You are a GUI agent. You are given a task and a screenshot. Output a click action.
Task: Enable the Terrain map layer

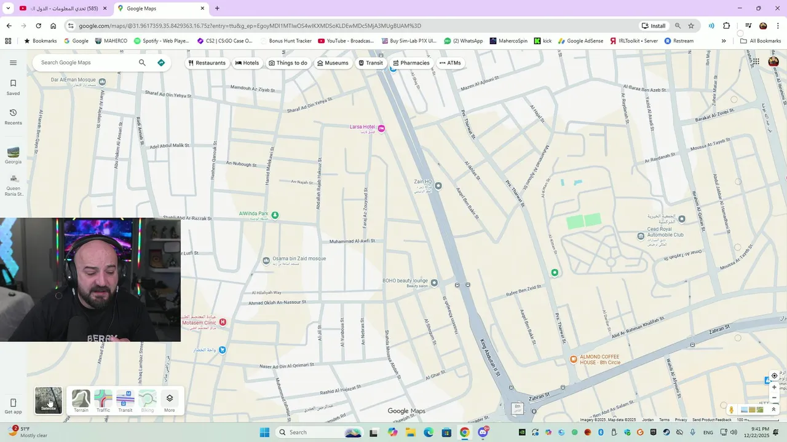pyautogui.click(x=81, y=401)
